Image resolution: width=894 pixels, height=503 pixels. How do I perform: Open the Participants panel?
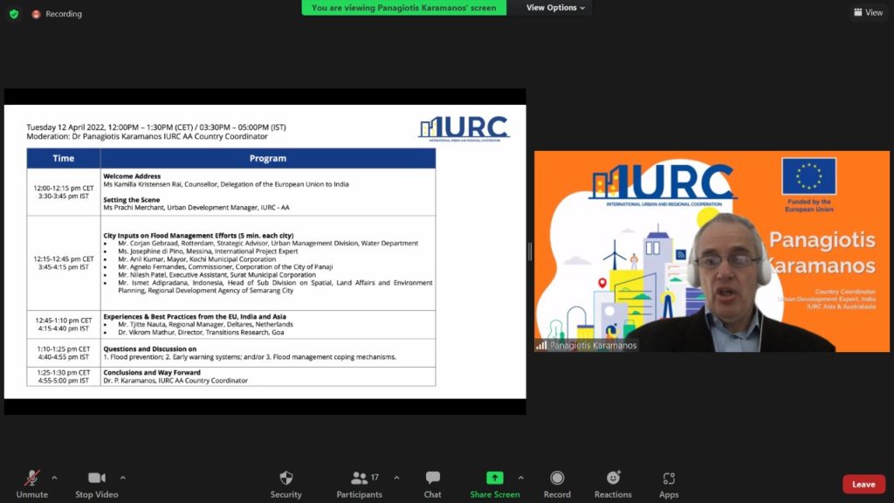359,479
